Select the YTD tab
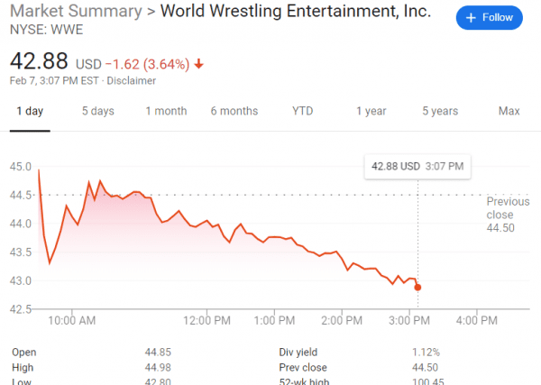 (303, 112)
